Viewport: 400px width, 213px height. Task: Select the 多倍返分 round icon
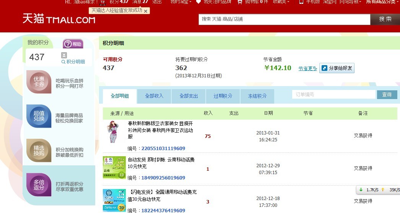pyautogui.click(x=39, y=185)
